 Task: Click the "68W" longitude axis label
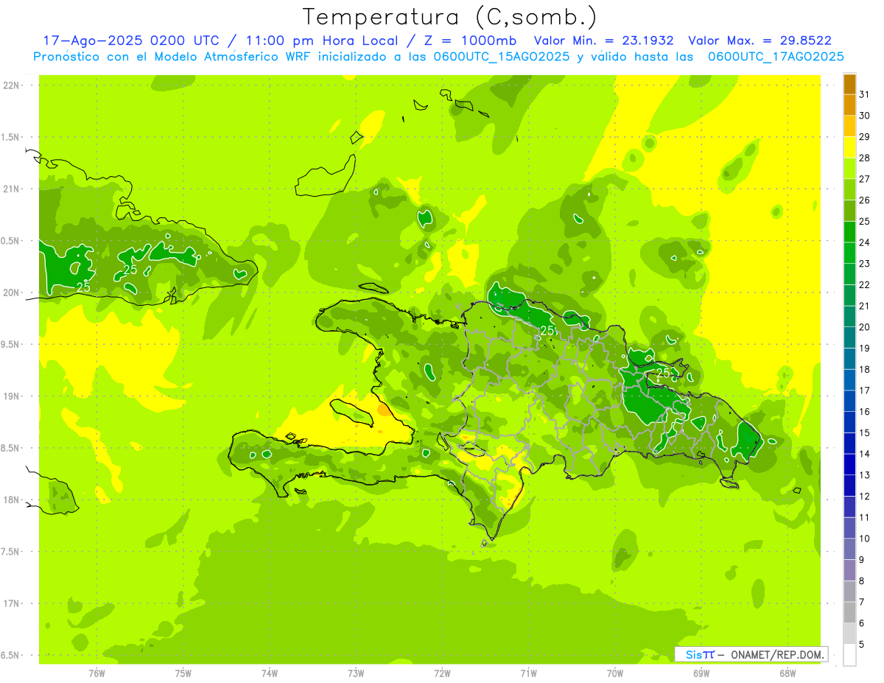pyautogui.click(x=787, y=673)
